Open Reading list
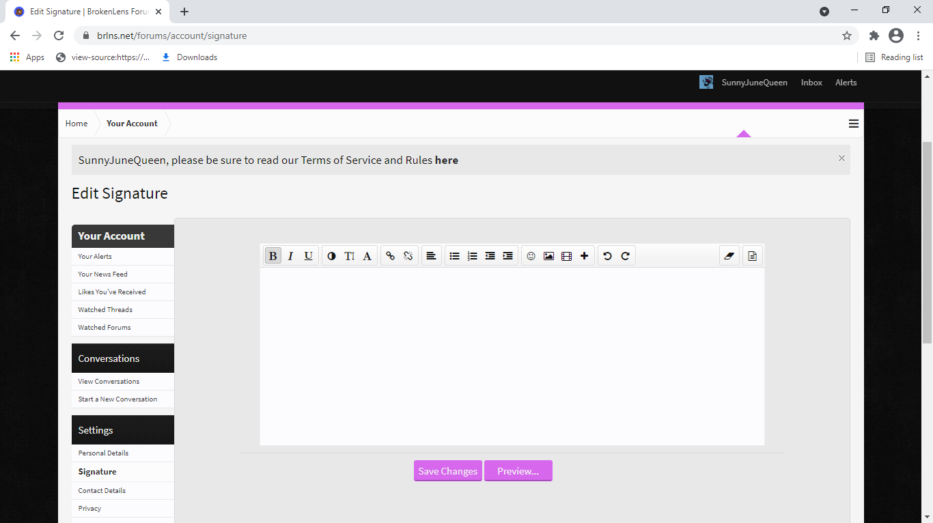The image size is (933, 523). pos(894,57)
